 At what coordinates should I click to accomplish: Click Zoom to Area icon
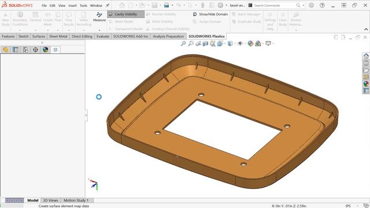191,43
